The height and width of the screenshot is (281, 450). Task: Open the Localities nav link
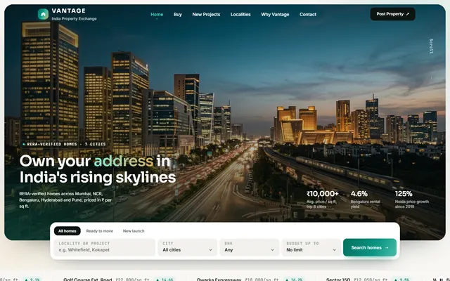[x=240, y=14]
